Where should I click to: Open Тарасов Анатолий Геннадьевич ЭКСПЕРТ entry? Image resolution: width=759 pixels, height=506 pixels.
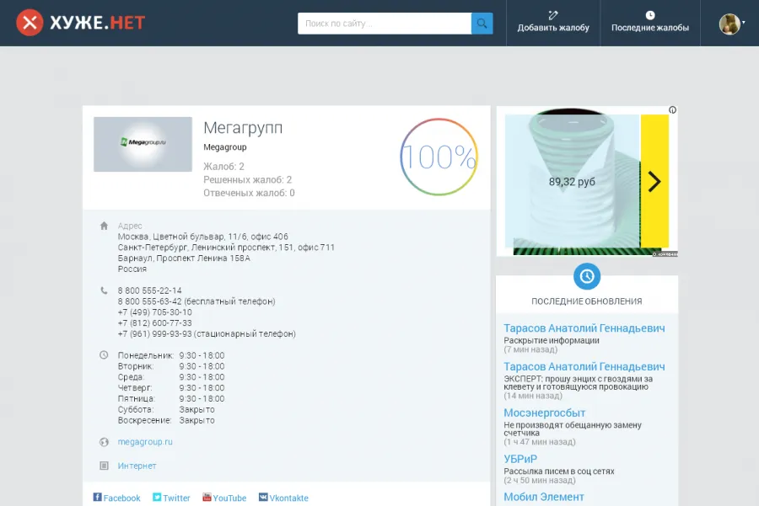[x=584, y=367]
